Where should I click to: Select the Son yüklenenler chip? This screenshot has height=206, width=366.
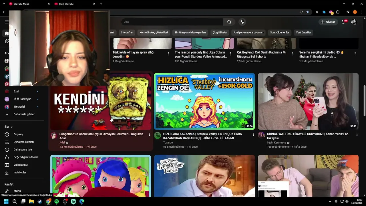[280, 32]
